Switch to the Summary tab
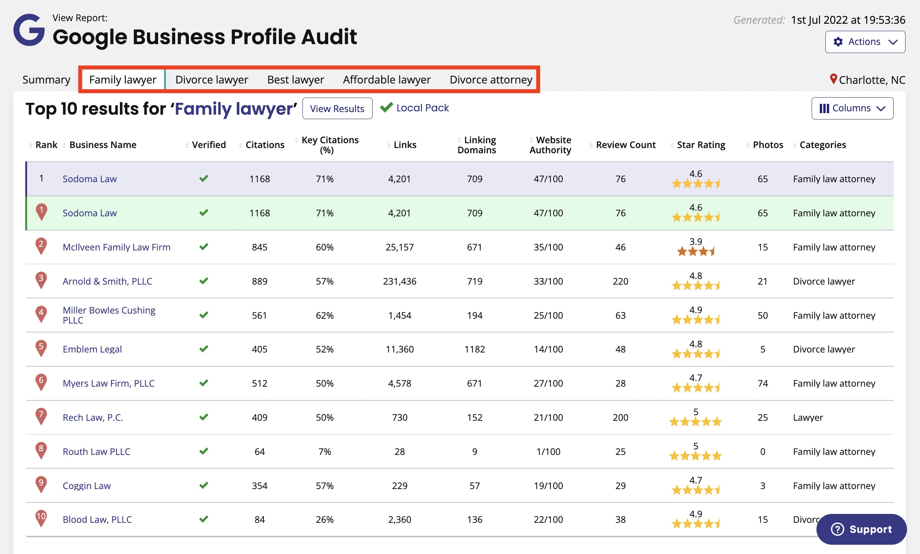Image resolution: width=920 pixels, height=554 pixels. pos(46,79)
